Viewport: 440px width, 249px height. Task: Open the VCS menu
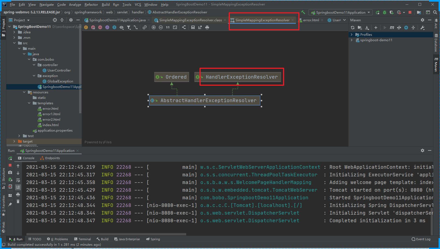pos(138,4)
